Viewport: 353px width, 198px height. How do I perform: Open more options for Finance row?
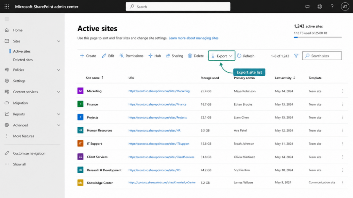click(x=343, y=104)
